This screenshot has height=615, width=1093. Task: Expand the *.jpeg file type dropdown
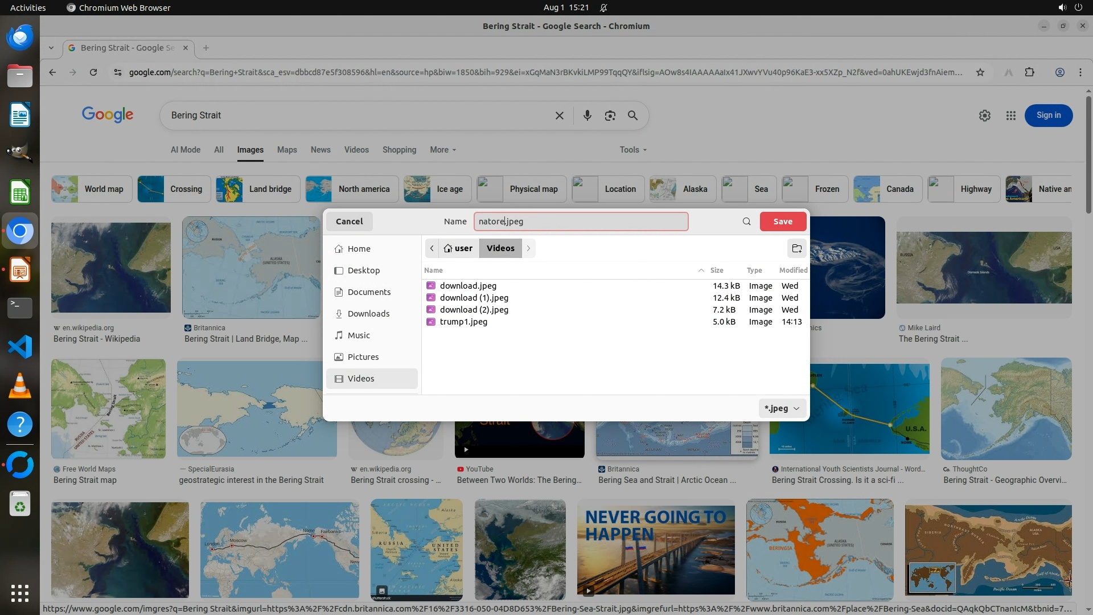tap(782, 408)
